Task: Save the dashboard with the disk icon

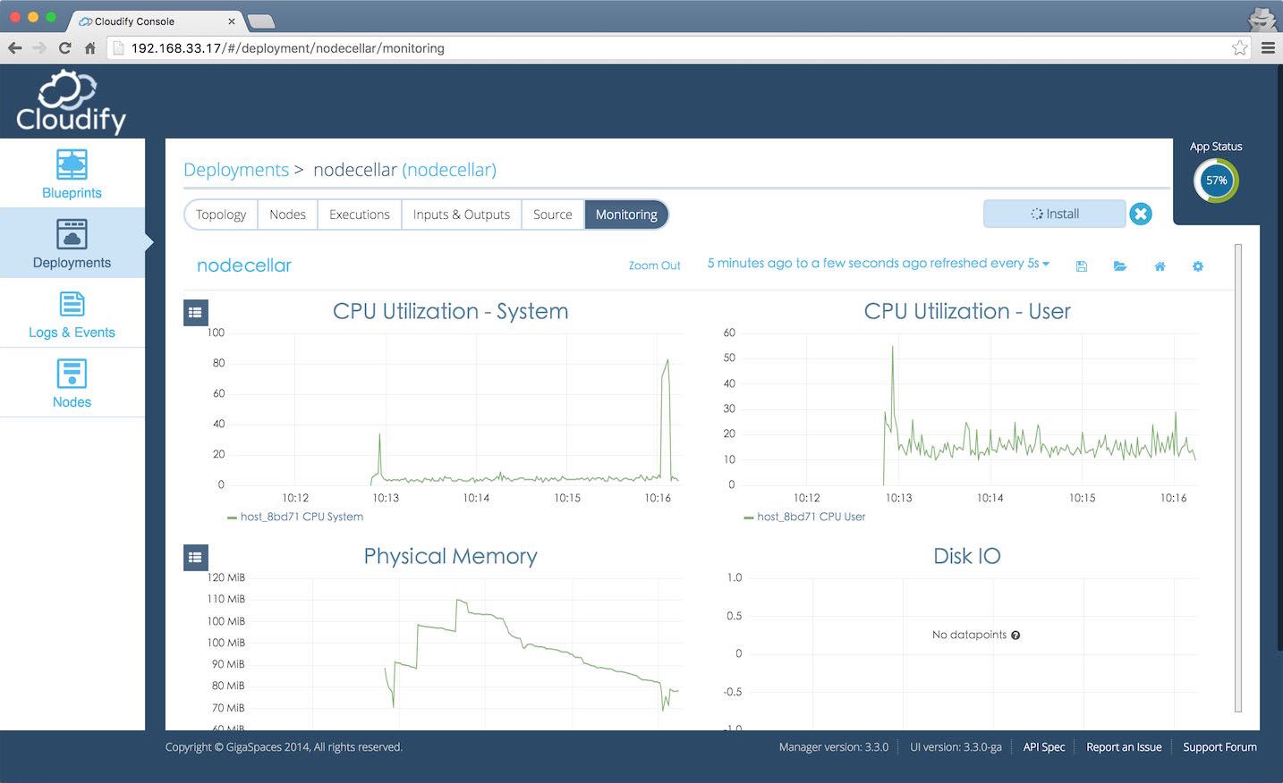Action: click(1081, 266)
